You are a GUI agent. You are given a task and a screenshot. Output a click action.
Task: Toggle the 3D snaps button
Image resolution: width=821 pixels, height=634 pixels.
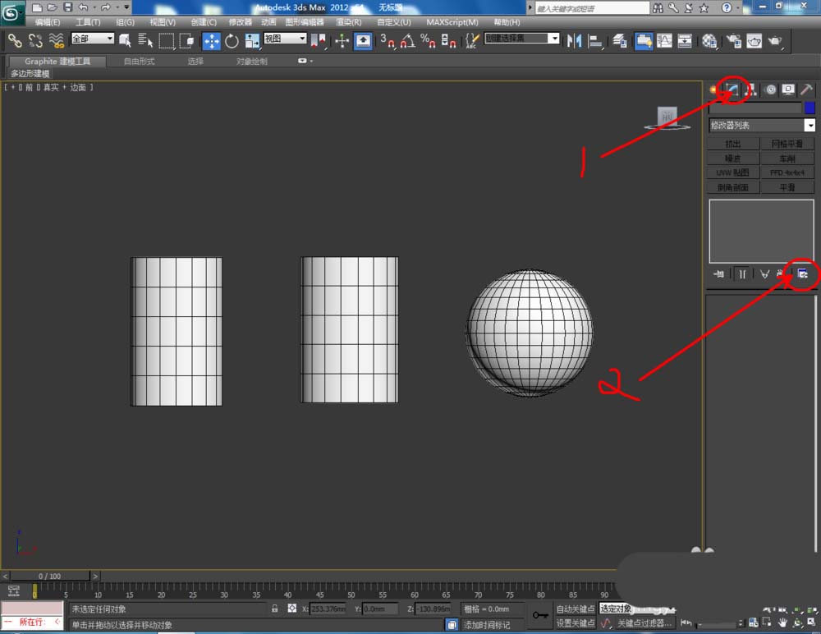(x=388, y=40)
